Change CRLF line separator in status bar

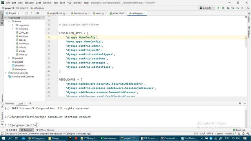tap(202, 134)
